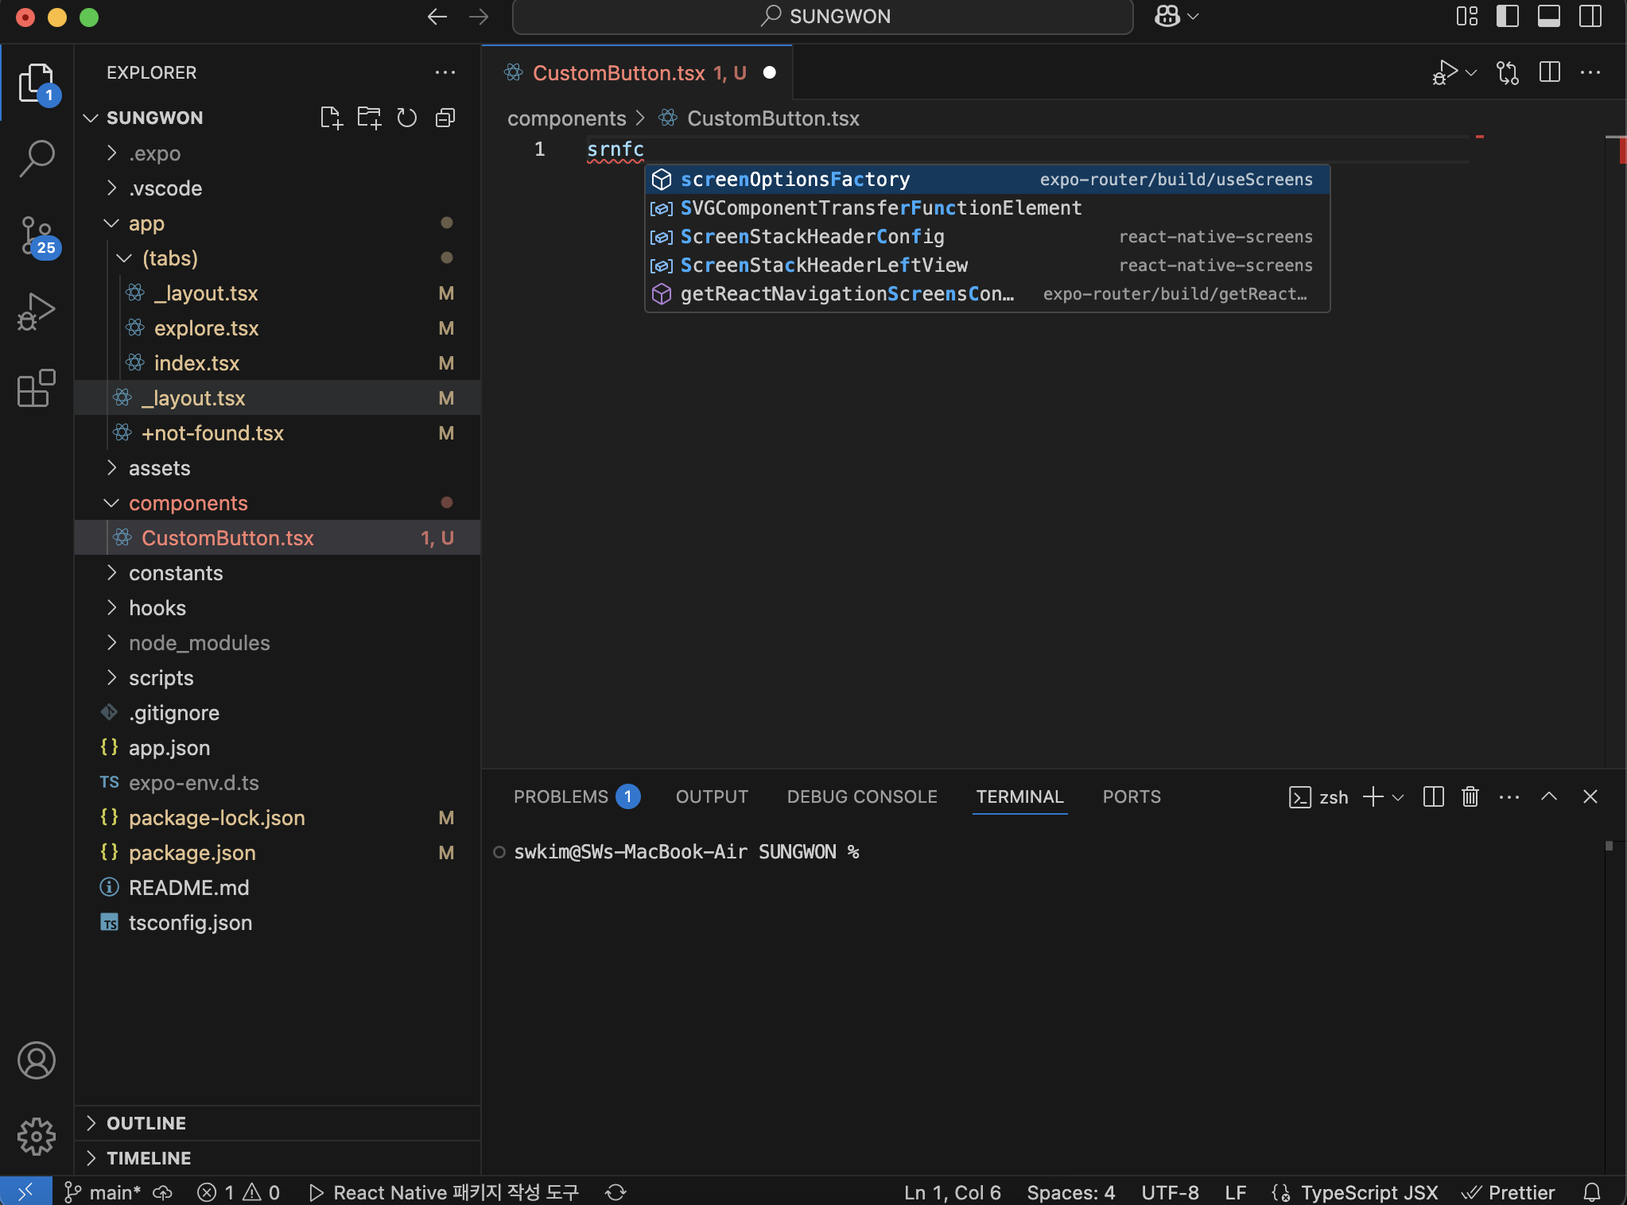Click the sync cloud icon next to main*

162,1192
